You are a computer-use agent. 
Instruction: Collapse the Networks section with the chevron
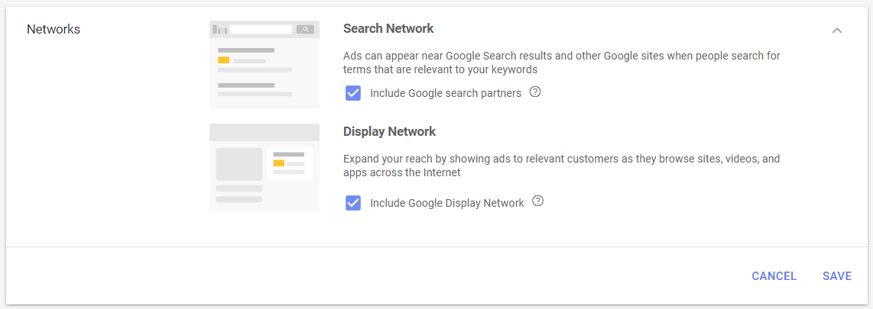pos(837,31)
